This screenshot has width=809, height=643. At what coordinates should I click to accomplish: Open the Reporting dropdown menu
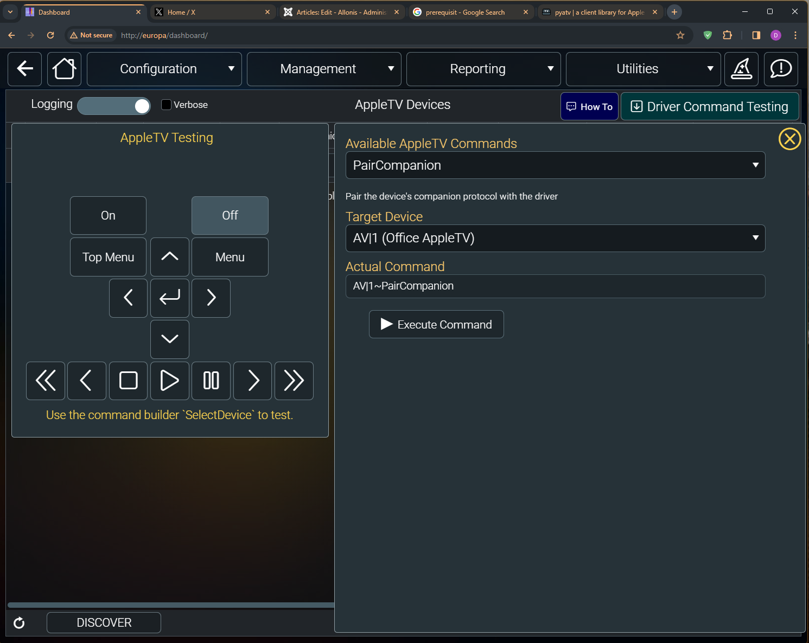click(x=483, y=69)
